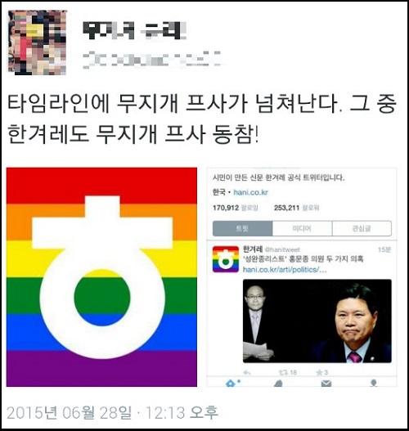The width and height of the screenshot is (409, 431).
Task: Tap the retweet icon showing 18
Action: click(287, 372)
